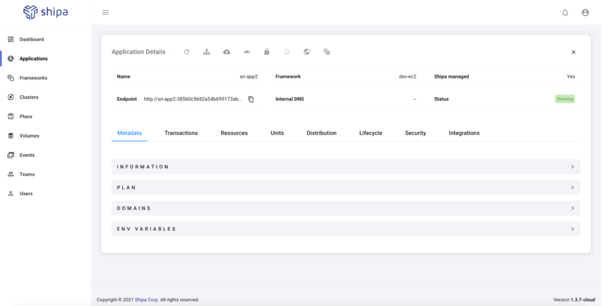Click the Users sidebar icon
The width and height of the screenshot is (602, 306).
point(10,194)
